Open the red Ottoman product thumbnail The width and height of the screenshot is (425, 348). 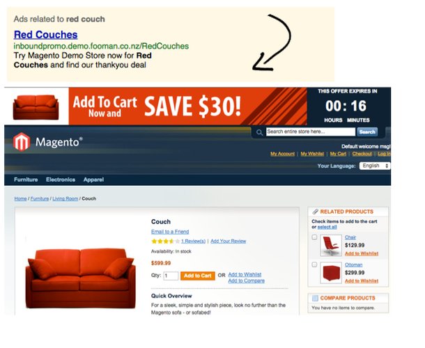pyautogui.click(x=331, y=273)
